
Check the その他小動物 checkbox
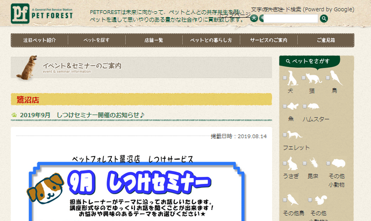pyautogui.click(x=328, y=163)
